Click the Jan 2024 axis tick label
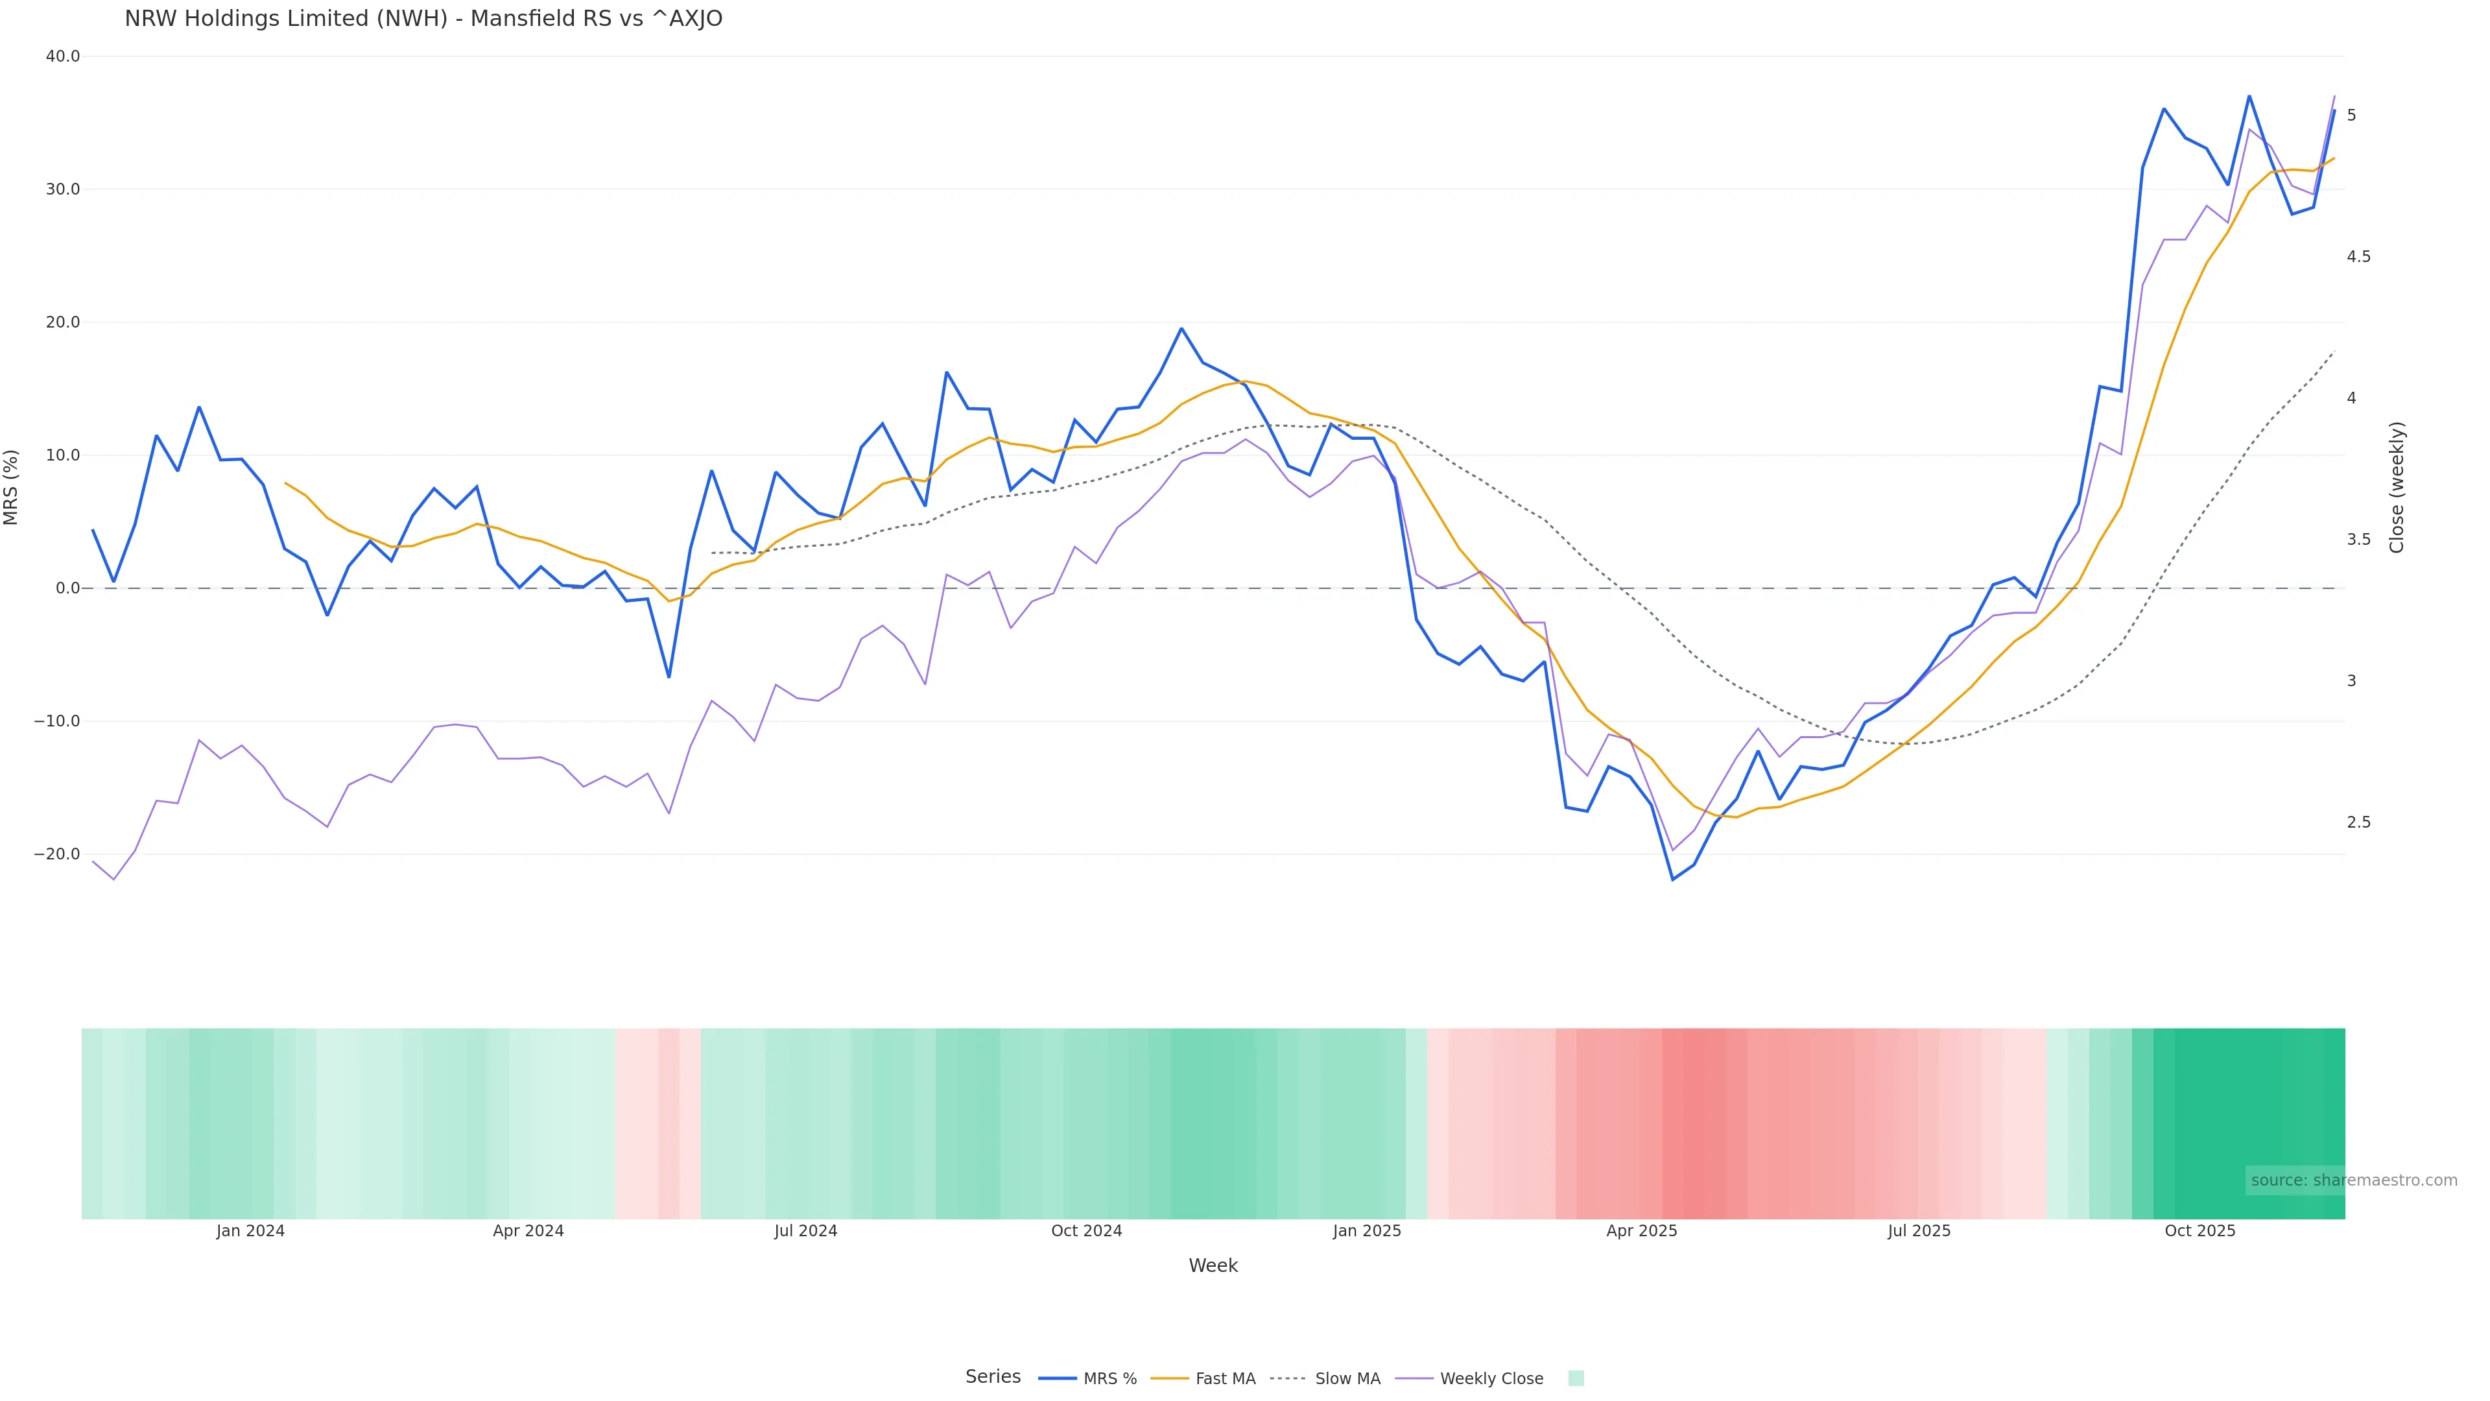This screenshot has width=2490, height=1401. point(250,1231)
